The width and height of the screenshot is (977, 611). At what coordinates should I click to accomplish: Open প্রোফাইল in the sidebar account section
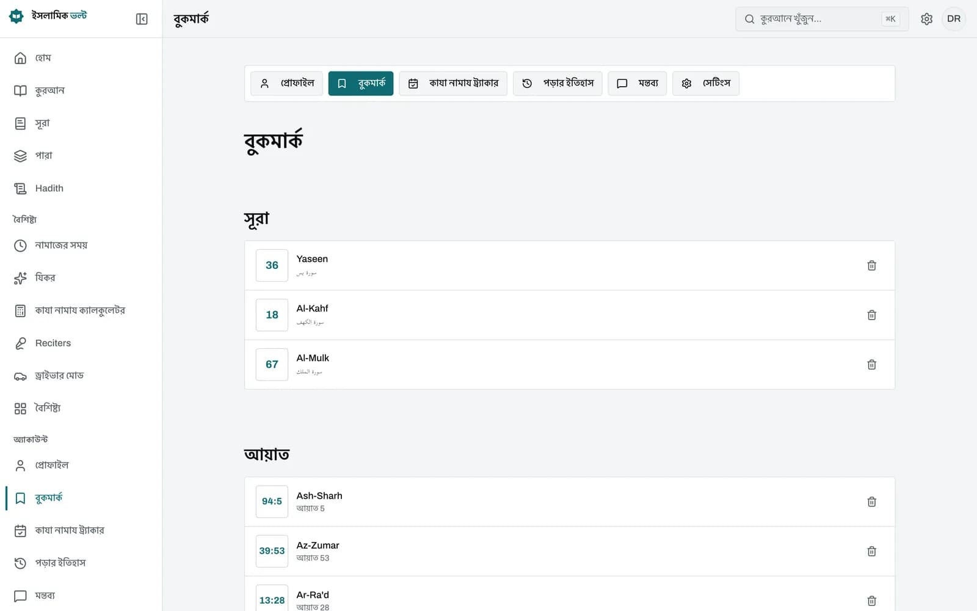pos(81,466)
